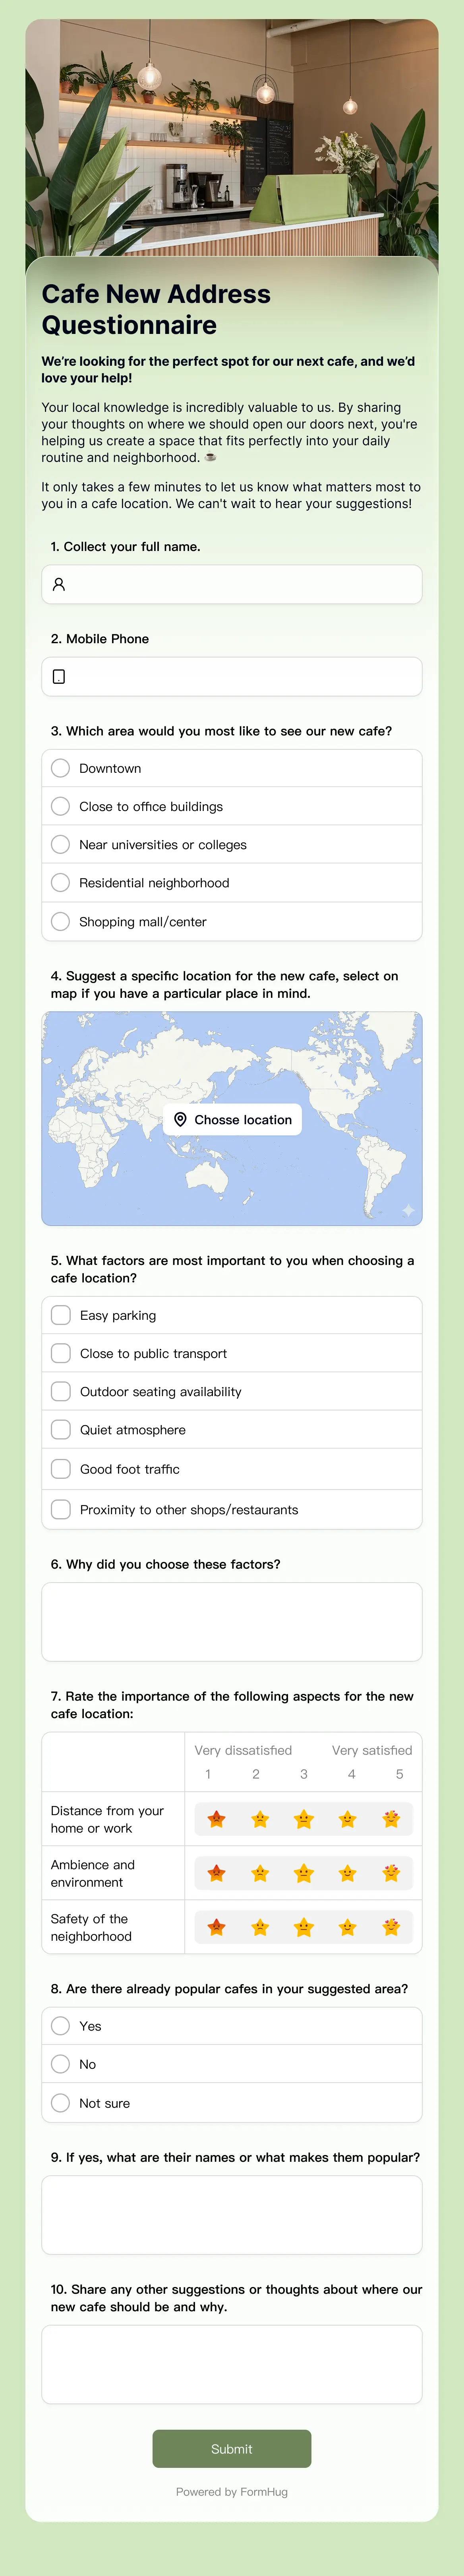Viewport: 464px width, 2576px height.
Task: Focus the 'Why did you choose these factors' textbox
Action: [232, 1622]
